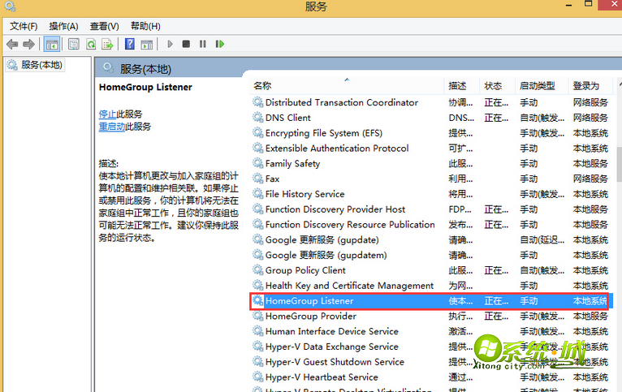Viewport: 622px width, 392px height.
Task: Open the Properties toolbar icon
Action: pos(73,44)
